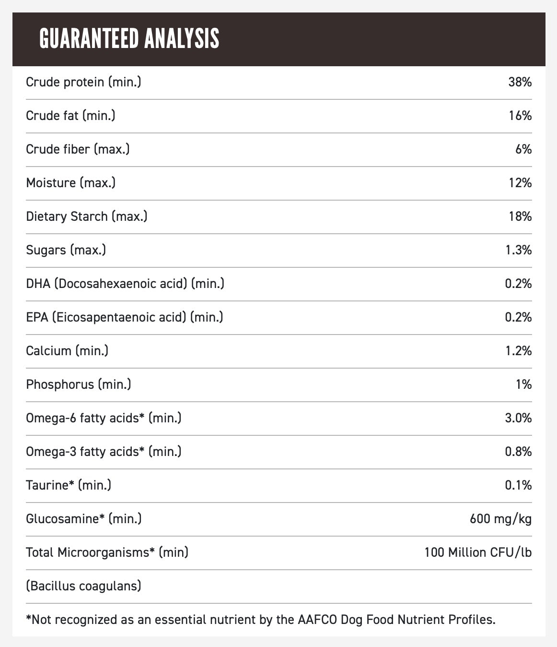Select the Crude protein (min.) row label
This screenshot has width=557, height=647.
pyautogui.click(x=84, y=83)
